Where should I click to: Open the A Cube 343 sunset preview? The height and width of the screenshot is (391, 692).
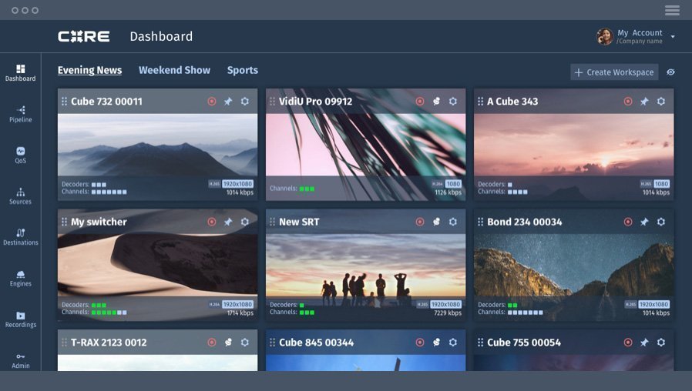[574, 145]
